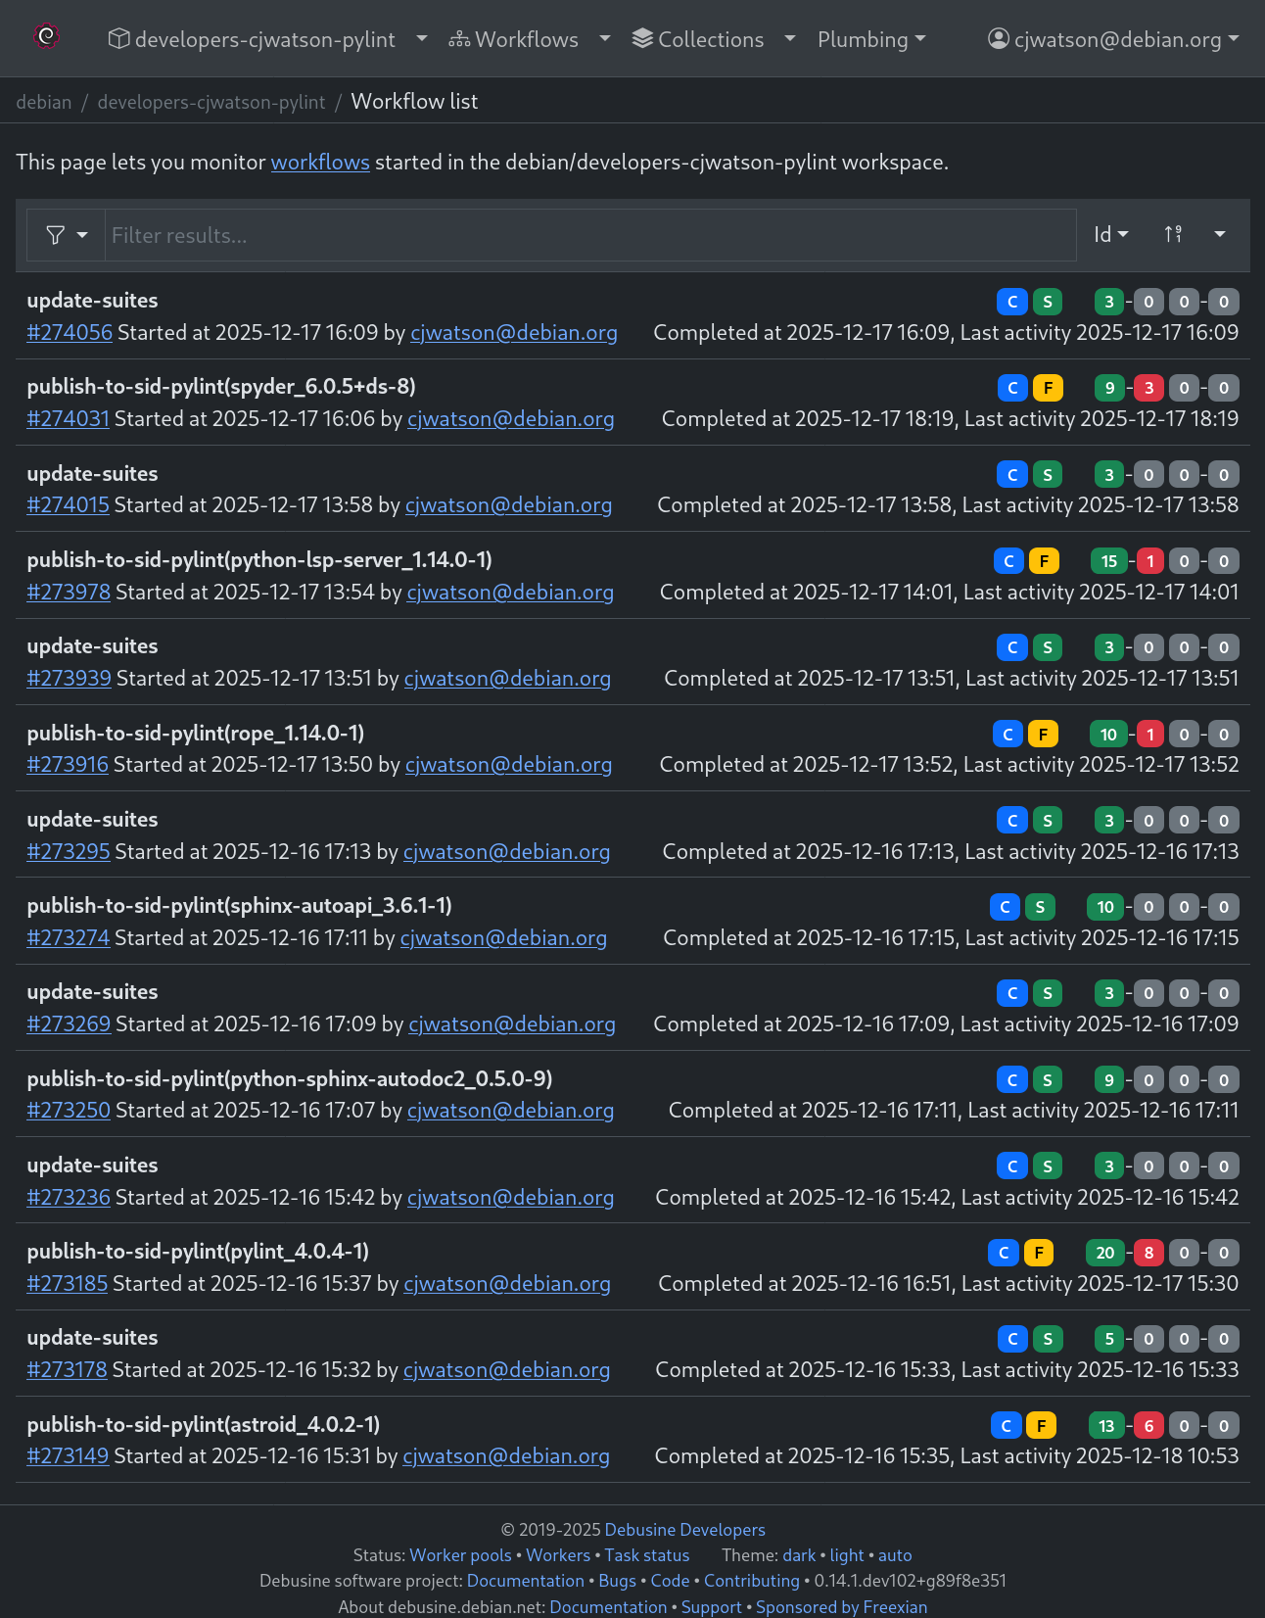Open the Collections navbar item

click(x=697, y=39)
